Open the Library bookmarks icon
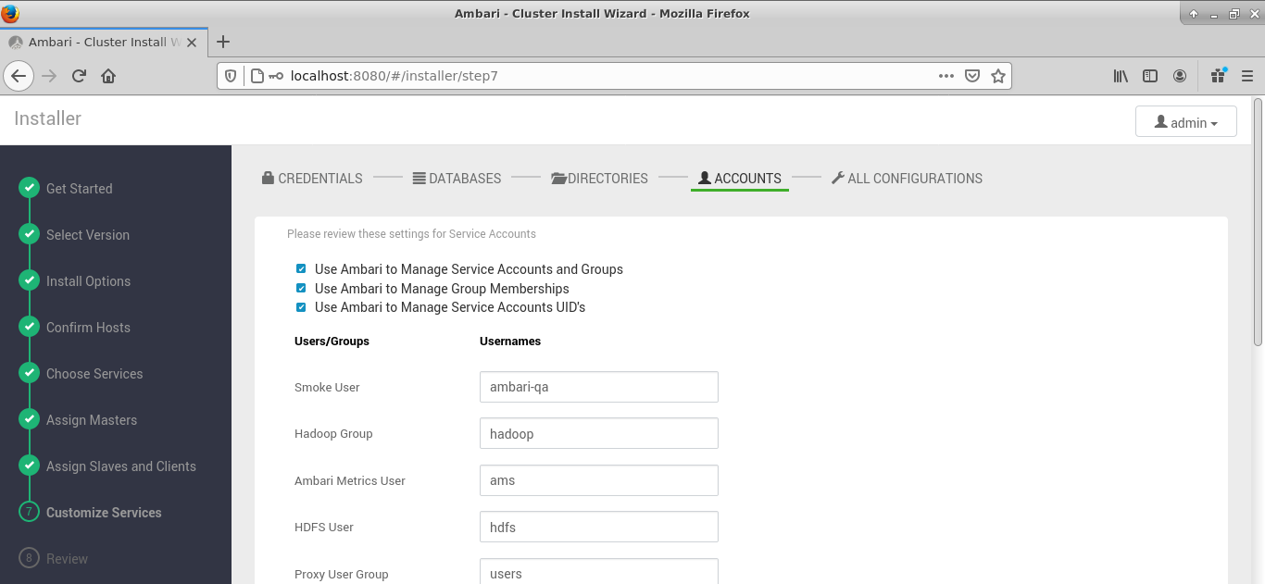Viewport: 1265px width, 584px height. (1121, 76)
